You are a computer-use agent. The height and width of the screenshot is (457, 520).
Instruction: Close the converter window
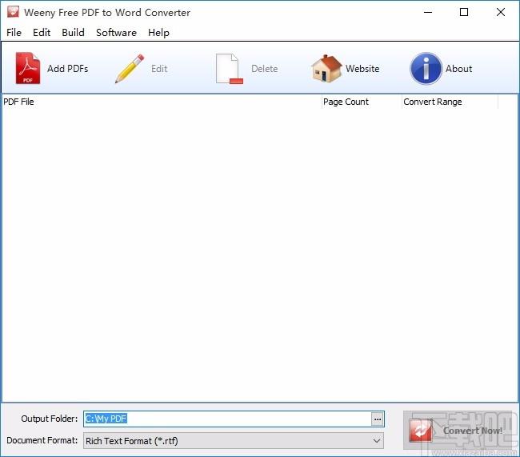[501, 12]
